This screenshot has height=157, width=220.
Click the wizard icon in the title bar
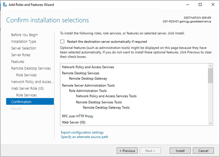point(5,5)
